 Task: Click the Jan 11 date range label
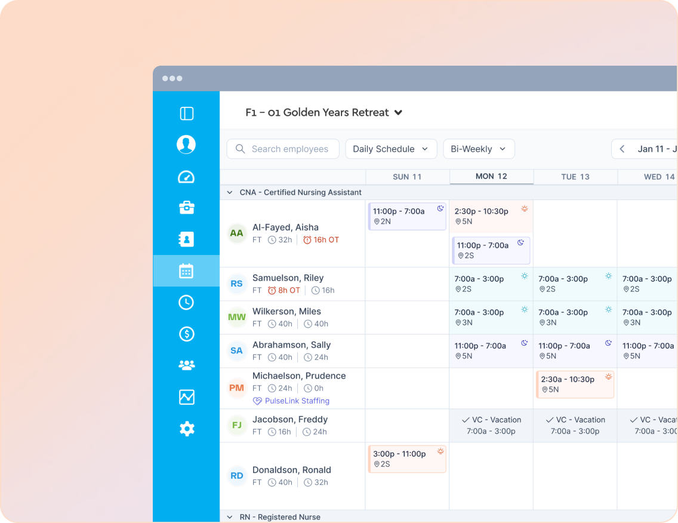[x=657, y=149]
